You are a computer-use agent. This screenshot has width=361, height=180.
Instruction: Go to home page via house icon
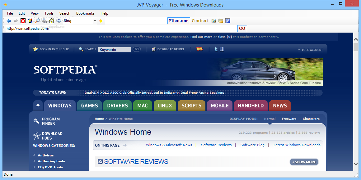(52, 21)
